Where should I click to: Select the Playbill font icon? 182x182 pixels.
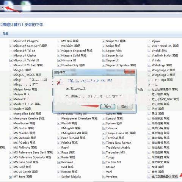point(59,124)
